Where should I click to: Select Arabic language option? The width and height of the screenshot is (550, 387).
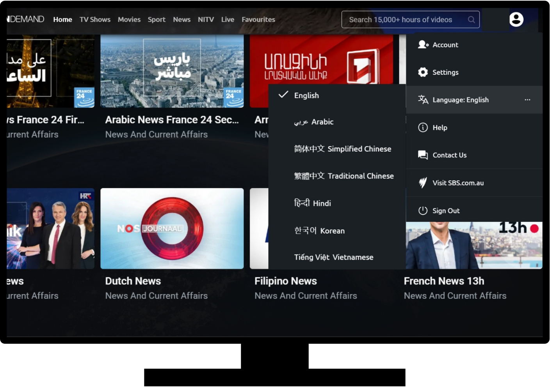tap(337, 122)
